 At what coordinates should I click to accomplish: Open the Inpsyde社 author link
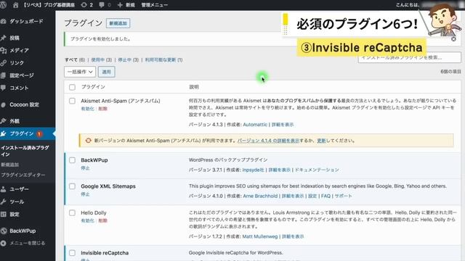tap(253, 170)
